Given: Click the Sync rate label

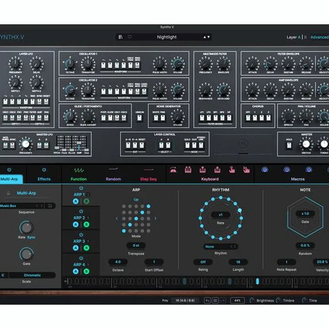Looking at the screenshot, I should pos(31,237).
